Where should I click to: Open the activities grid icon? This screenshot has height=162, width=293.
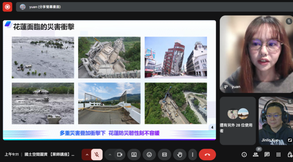[x=278, y=154]
